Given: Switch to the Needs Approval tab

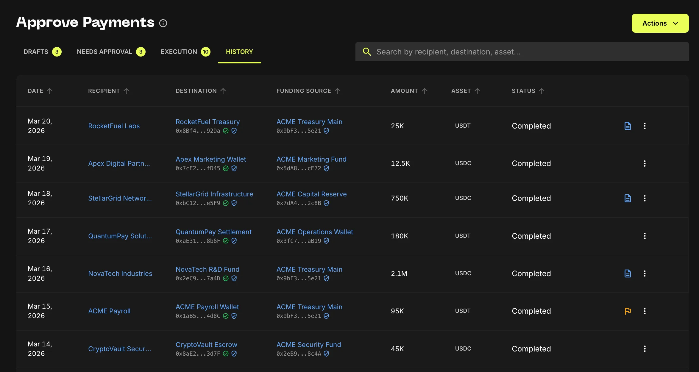Looking at the screenshot, I should [x=111, y=52].
